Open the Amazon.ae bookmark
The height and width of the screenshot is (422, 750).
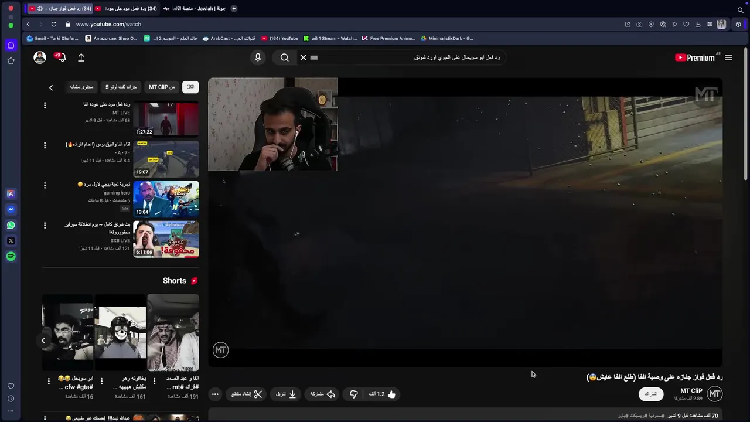click(x=111, y=38)
